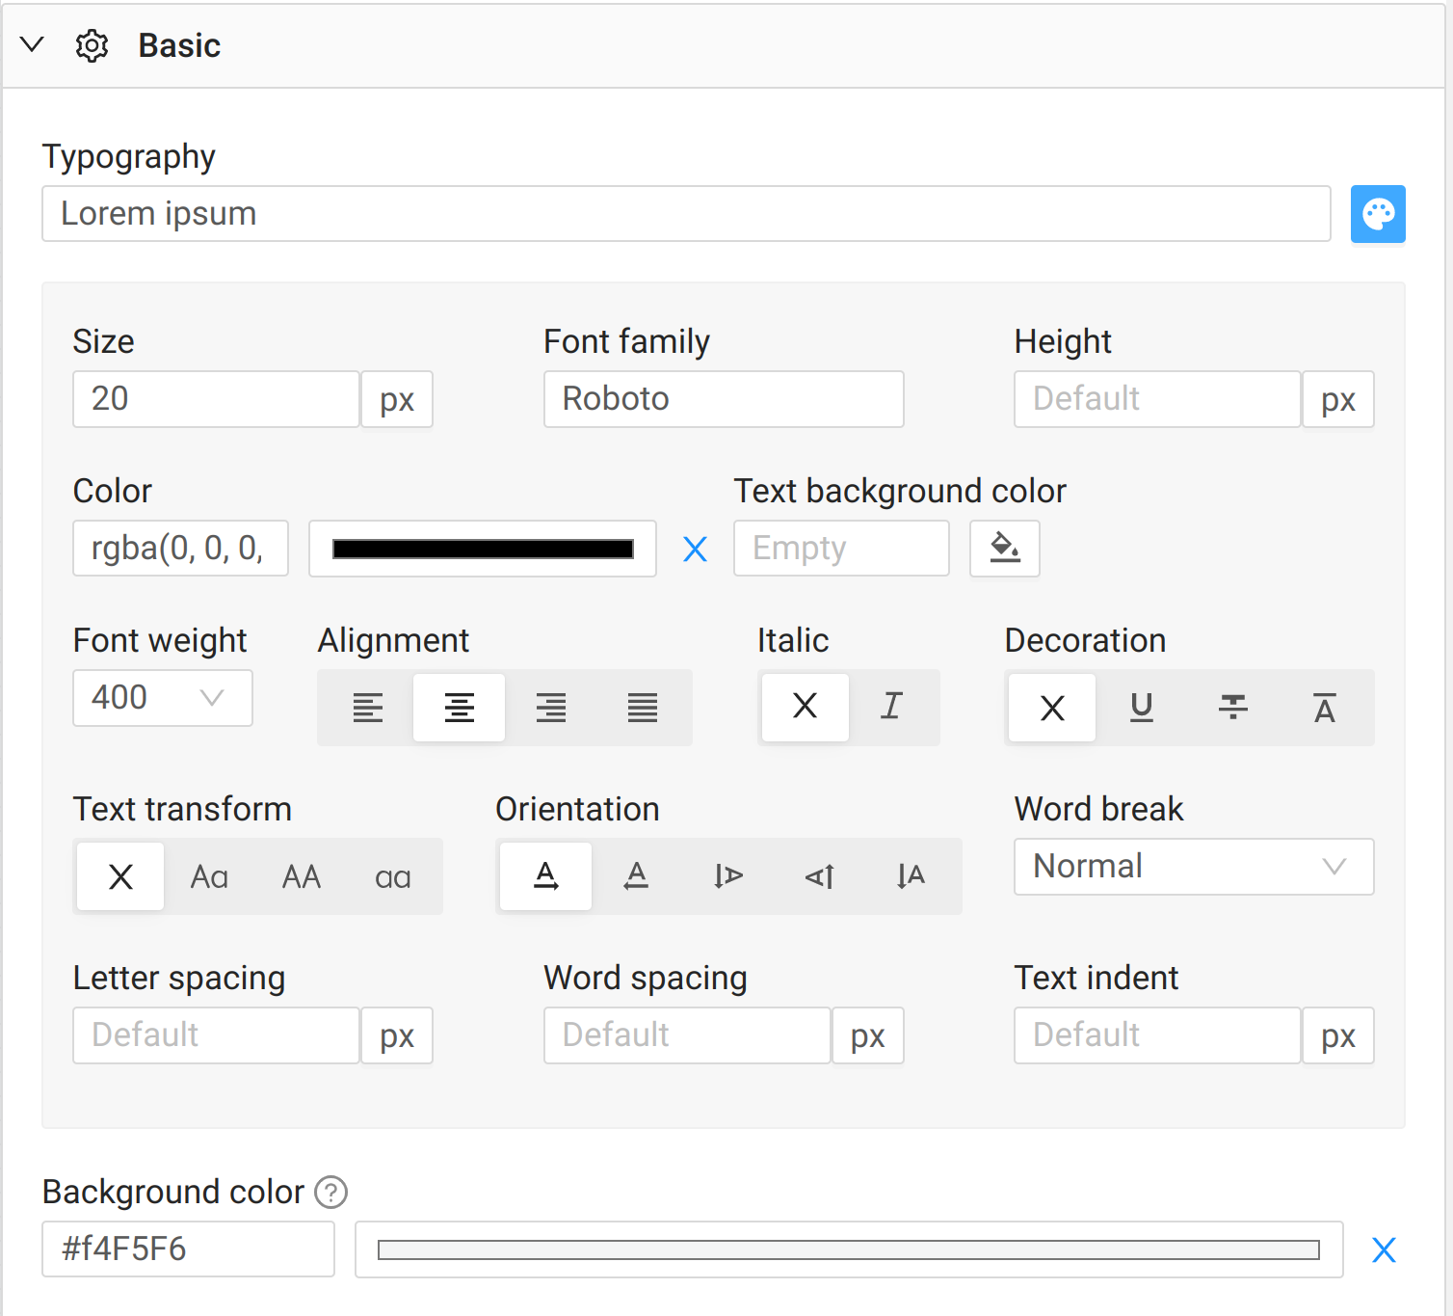Image resolution: width=1453 pixels, height=1316 pixels.
Task: Open the typography palette picker
Action: pyautogui.click(x=1377, y=214)
